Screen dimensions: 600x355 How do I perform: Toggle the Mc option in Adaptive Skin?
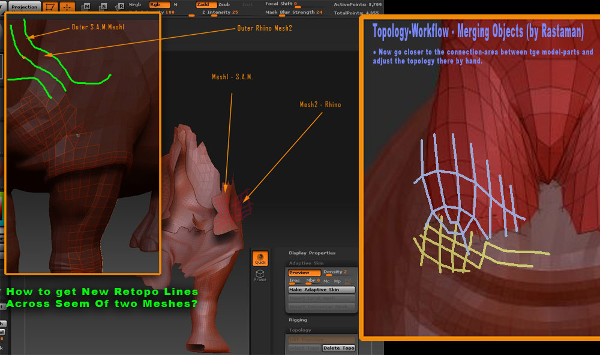tap(326, 281)
